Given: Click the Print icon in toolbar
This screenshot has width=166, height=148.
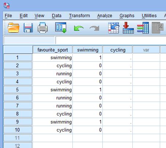Looking at the screenshot, I should [42, 28].
